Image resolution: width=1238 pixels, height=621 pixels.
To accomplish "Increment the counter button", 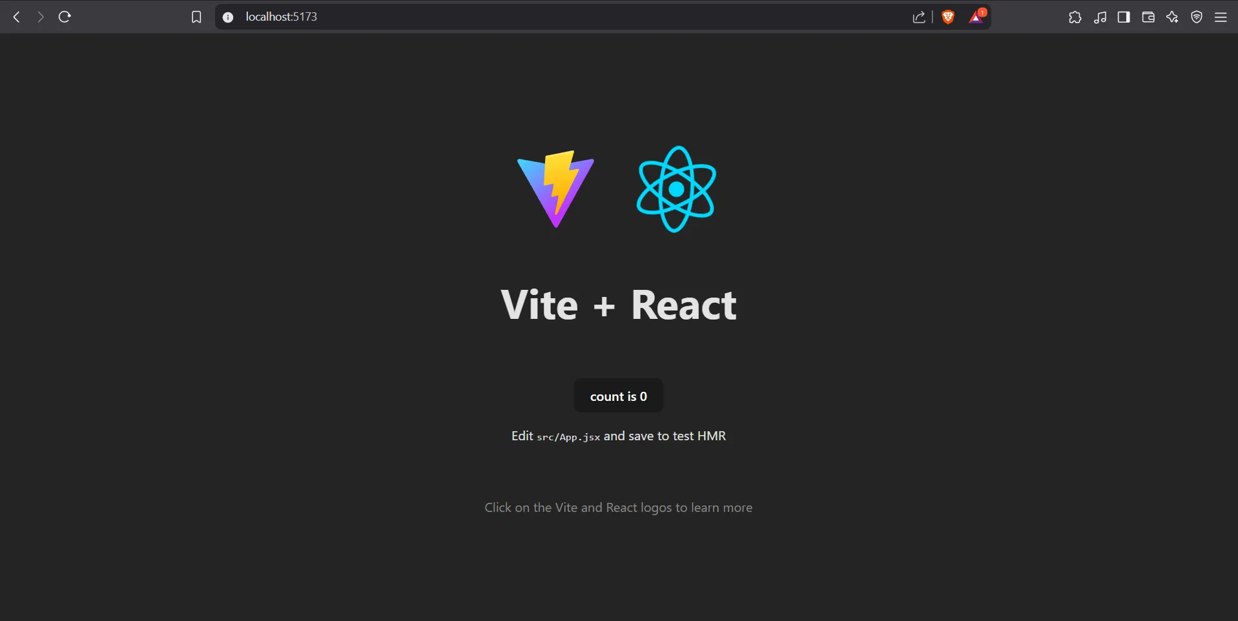I will (x=618, y=396).
